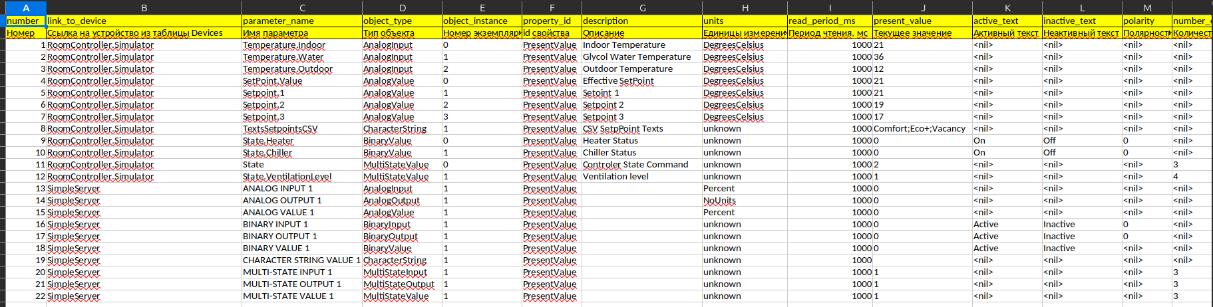Click the column M header
Image resolution: width=1213 pixels, height=307 pixels.
tap(1147, 8)
